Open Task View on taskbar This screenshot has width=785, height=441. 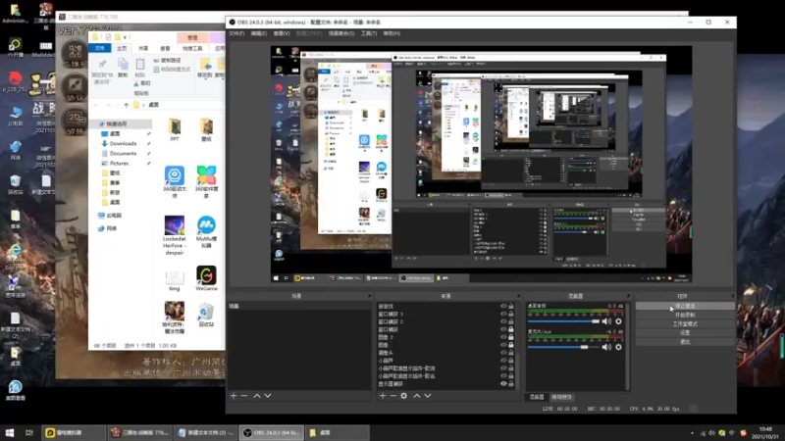(29, 432)
